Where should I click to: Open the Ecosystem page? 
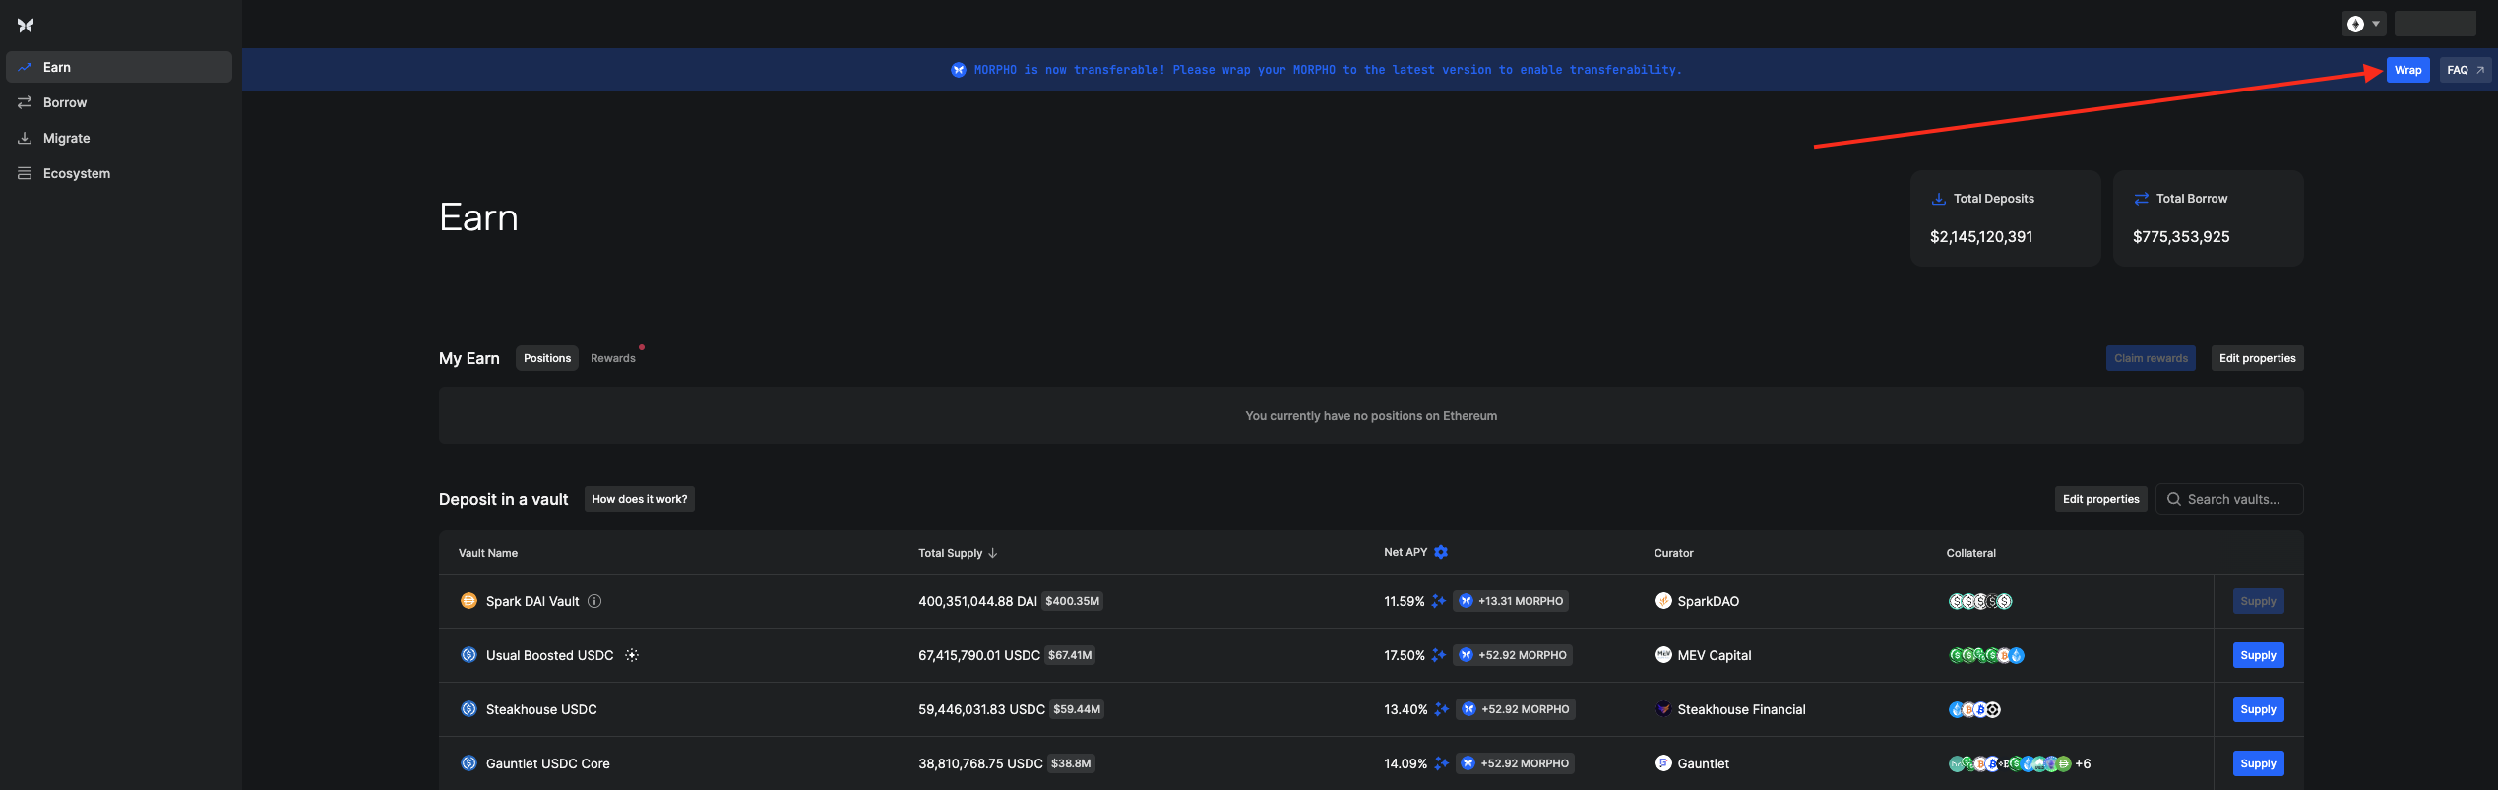point(119,173)
